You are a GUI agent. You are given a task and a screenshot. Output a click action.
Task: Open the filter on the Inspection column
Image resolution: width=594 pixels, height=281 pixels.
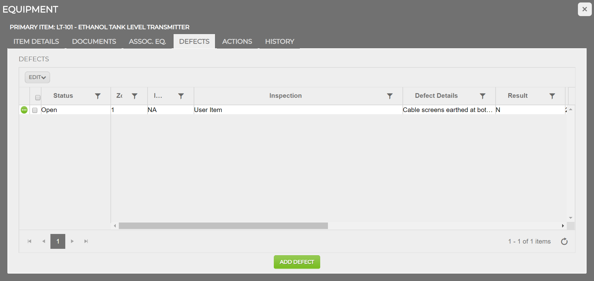pyautogui.click(x=390, y=96)
